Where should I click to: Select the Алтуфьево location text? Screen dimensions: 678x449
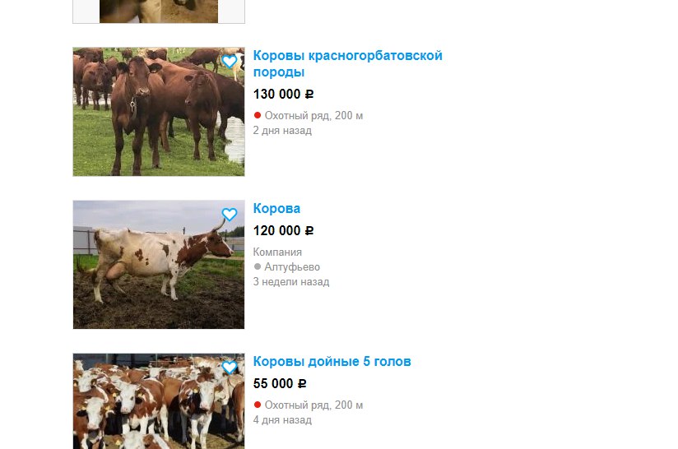(x=292, y=267)
